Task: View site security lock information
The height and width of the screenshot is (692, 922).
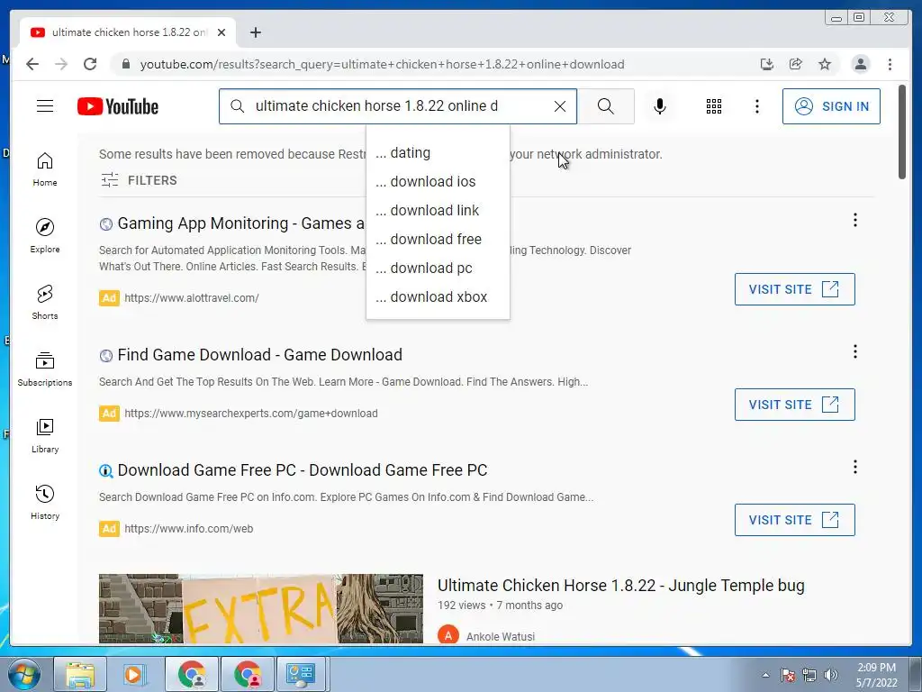Action: [x=125, y=64]
